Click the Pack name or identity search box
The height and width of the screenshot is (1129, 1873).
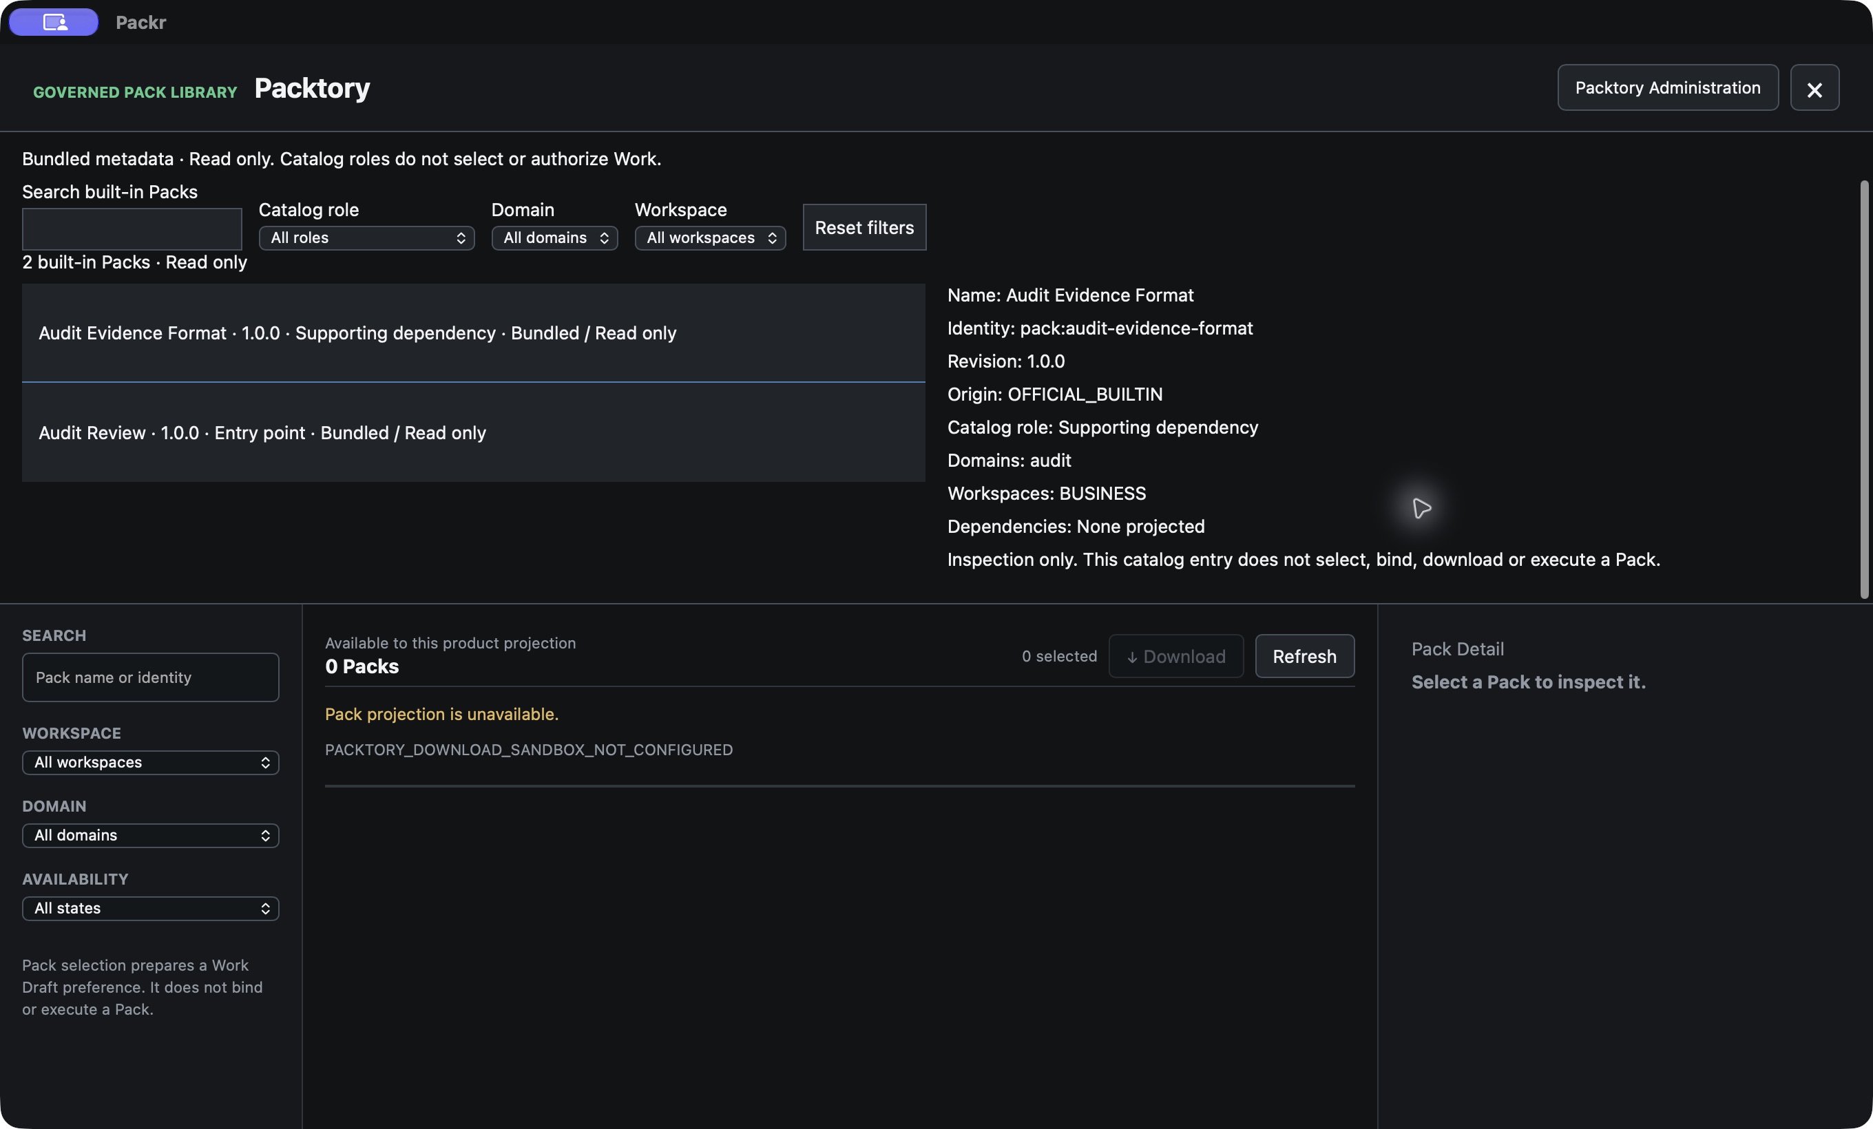tap(151, 677)
